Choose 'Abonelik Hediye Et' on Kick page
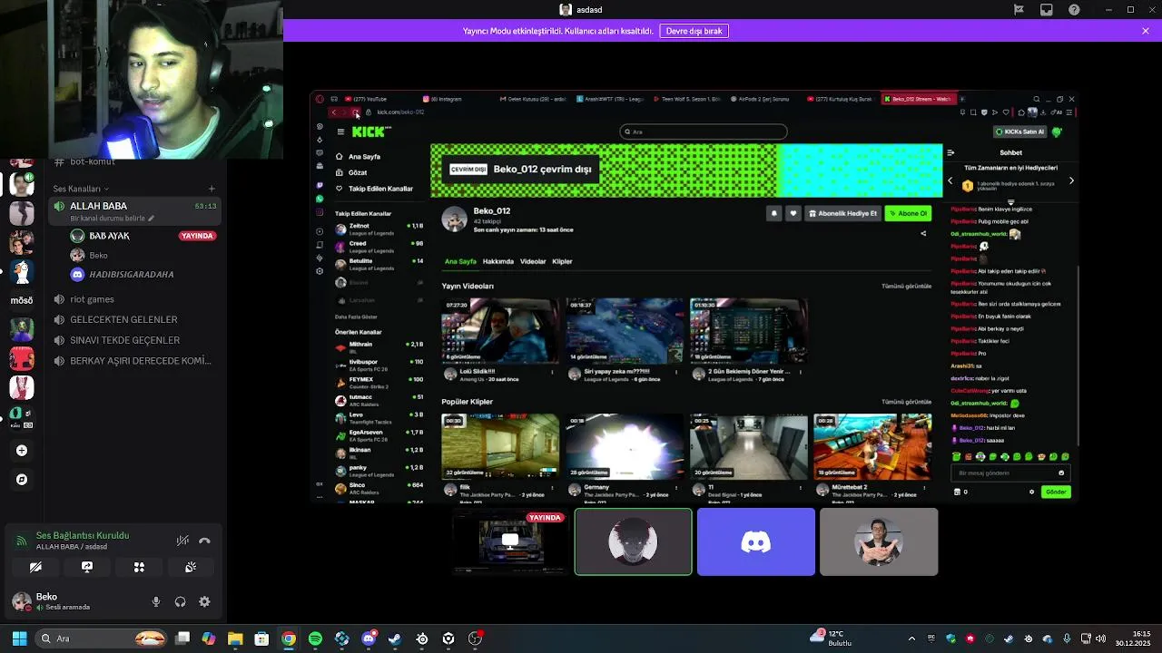The width and height of the screenshot is (1162, 653). (843, 213)
